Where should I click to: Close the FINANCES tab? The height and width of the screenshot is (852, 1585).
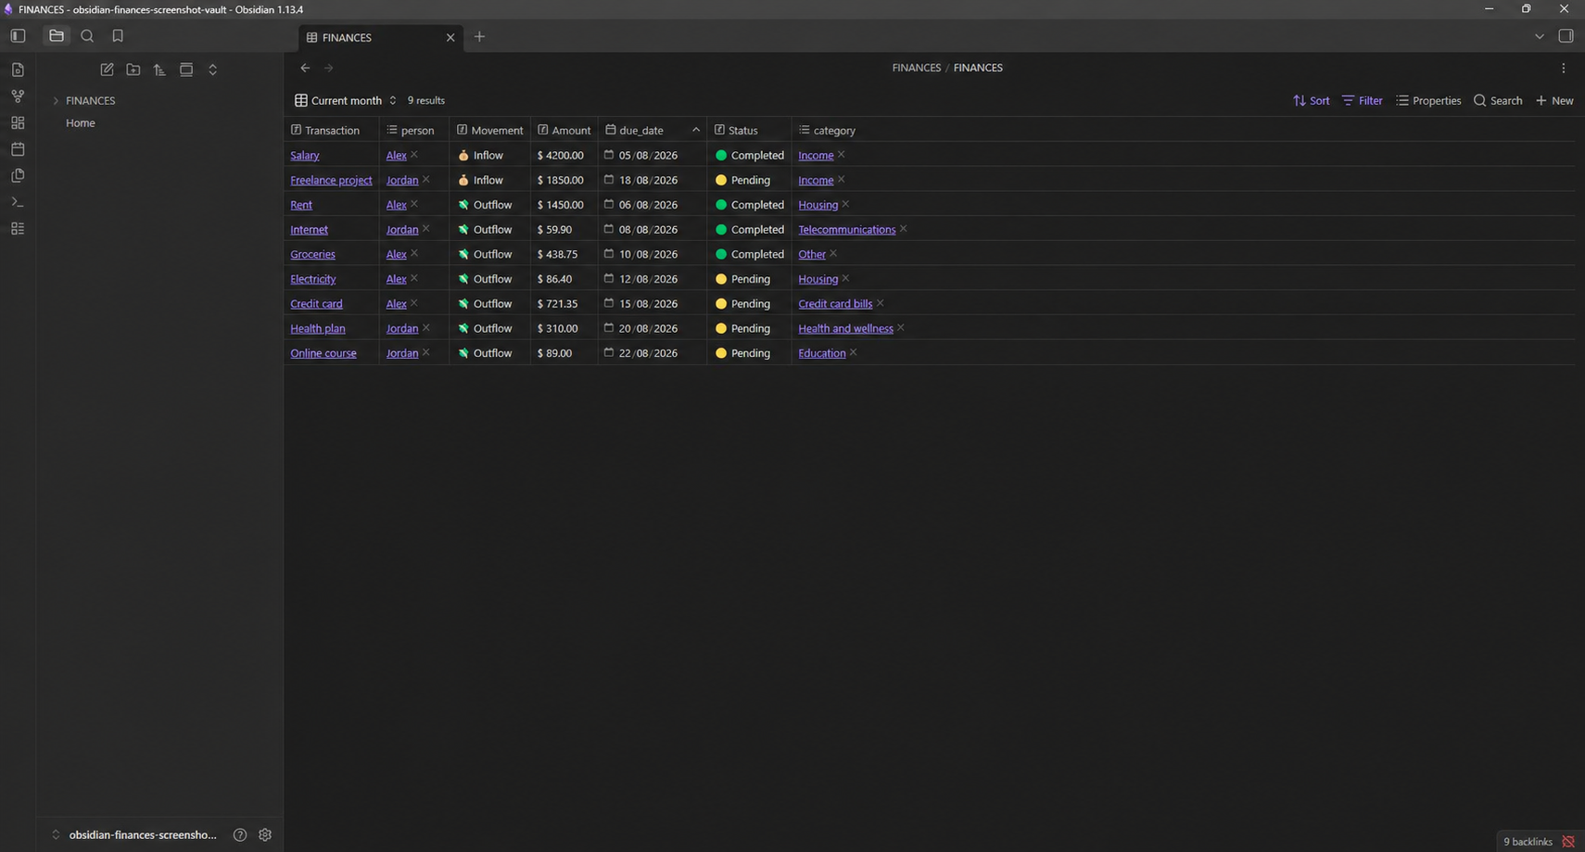pyautogui.click(x=450, y=38)
